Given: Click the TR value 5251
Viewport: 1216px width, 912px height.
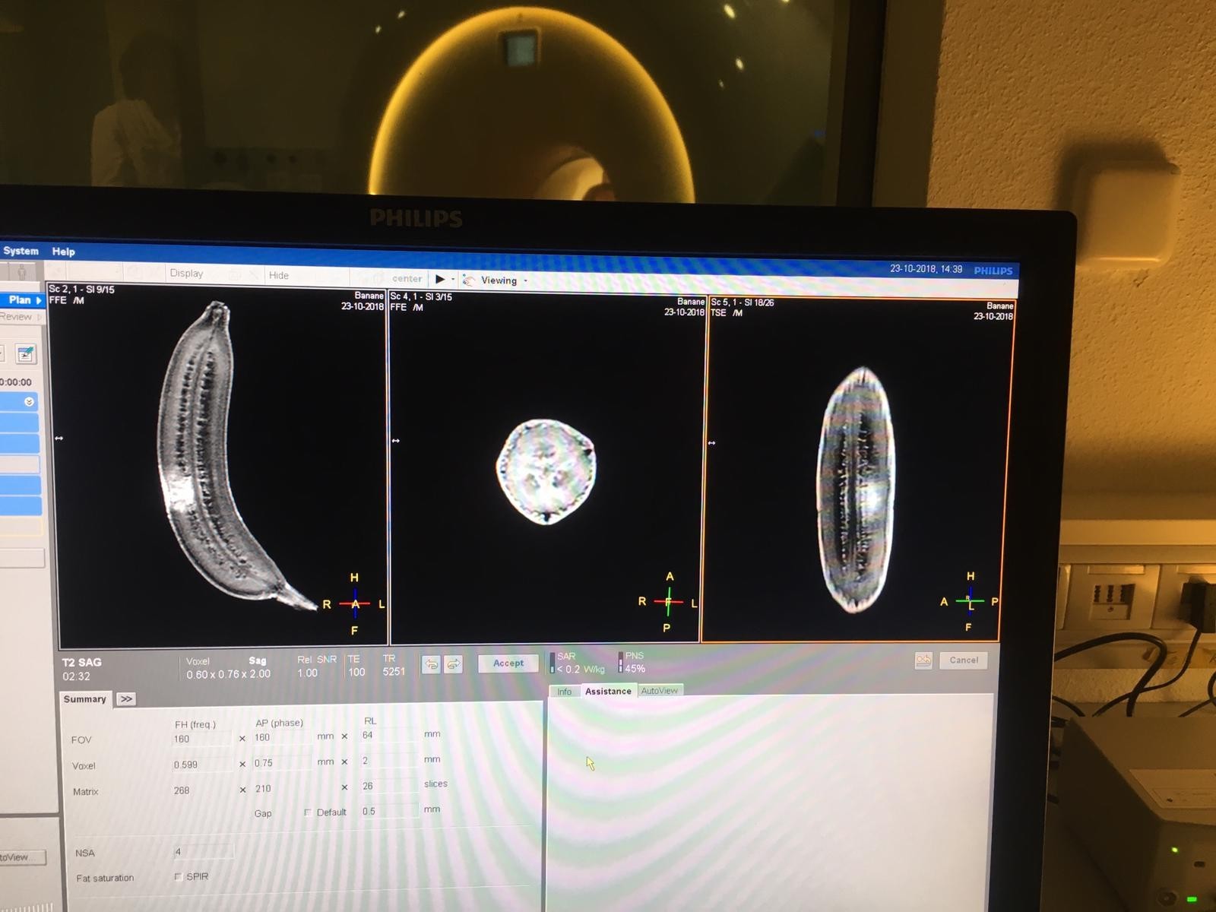Looking at the screenshot, I should point(394,671).
